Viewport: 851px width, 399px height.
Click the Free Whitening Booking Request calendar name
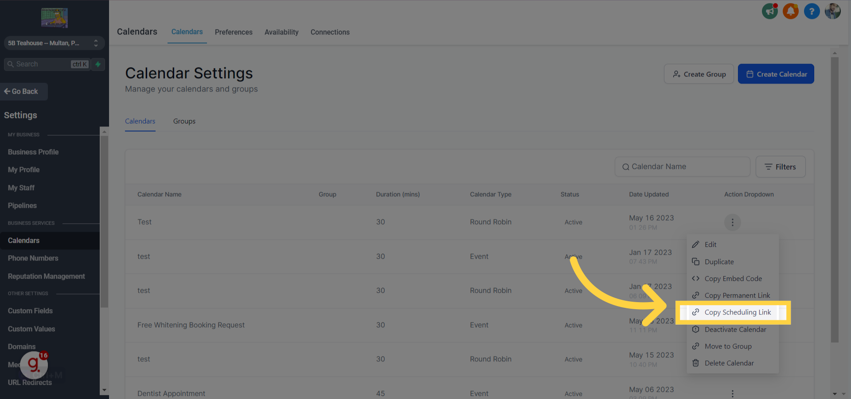tap(191, 325)
